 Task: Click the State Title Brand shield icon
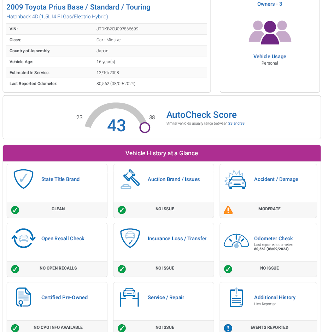23,179
